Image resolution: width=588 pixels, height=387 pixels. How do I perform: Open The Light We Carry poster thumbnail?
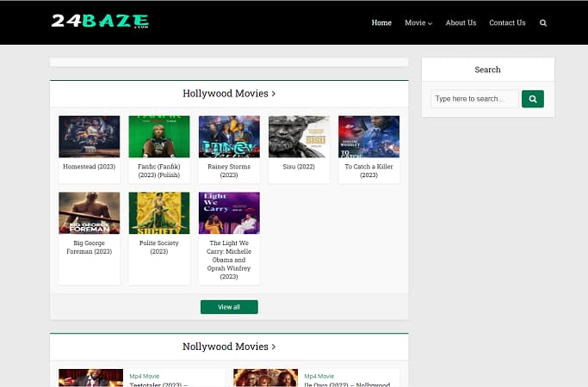(x=229, y=213)
